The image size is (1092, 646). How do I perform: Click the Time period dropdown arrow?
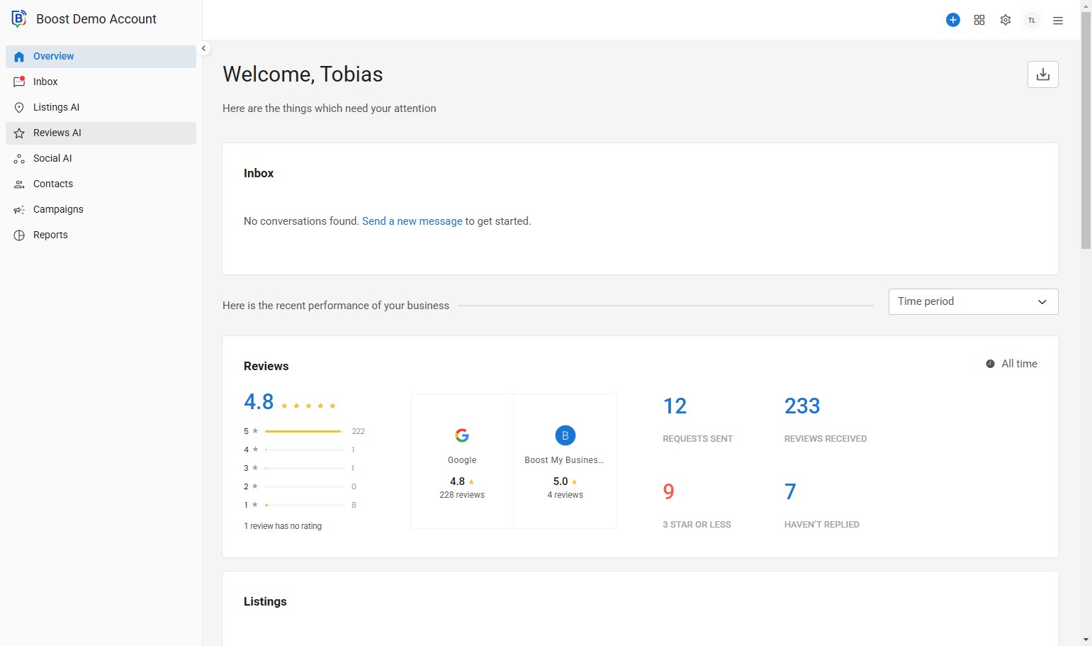[x=1042, y=301]
